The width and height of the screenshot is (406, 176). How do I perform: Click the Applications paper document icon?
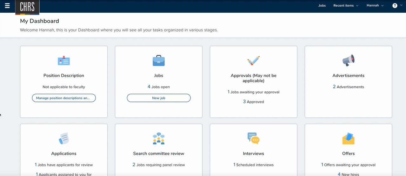pyautogui.click(x=64, y=138)
